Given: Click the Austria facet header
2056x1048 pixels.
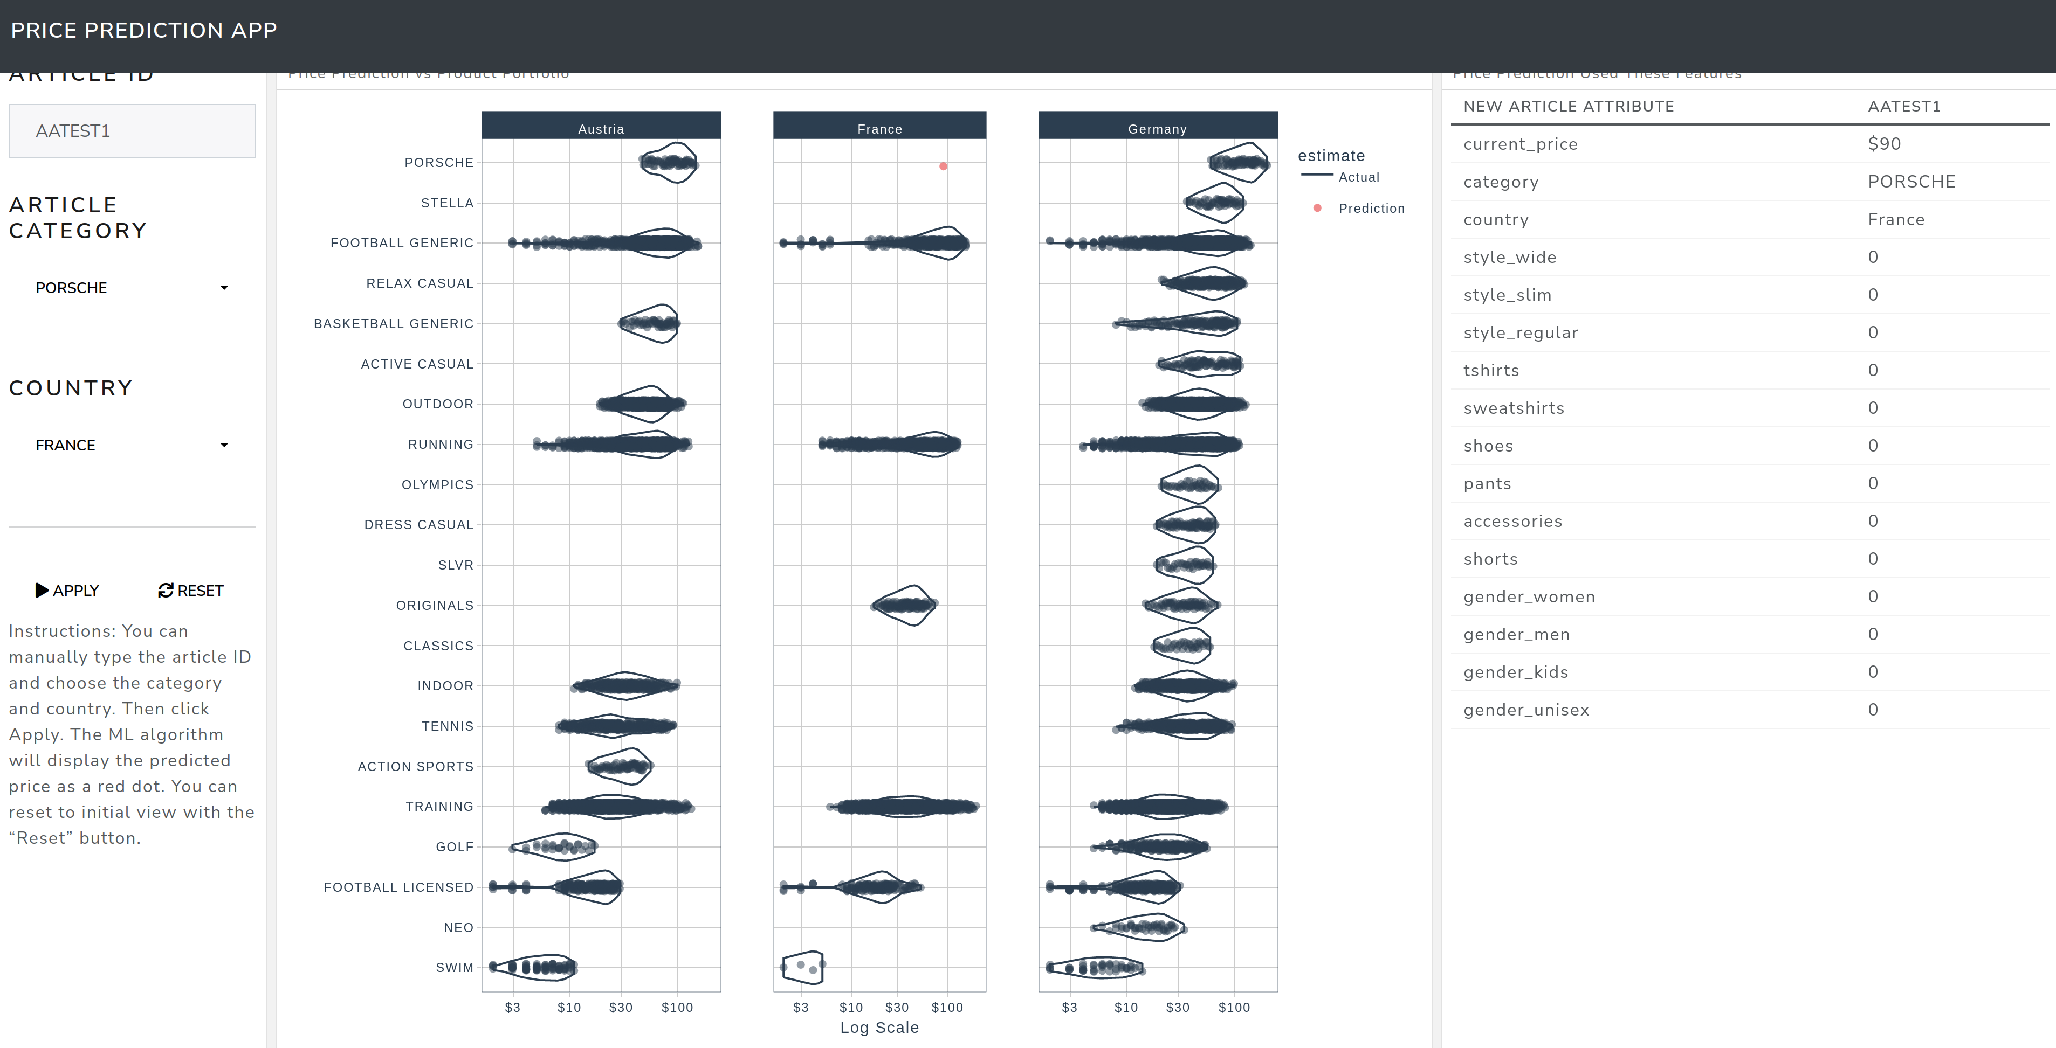Looking at the screenshot, I should coord(601,126).
